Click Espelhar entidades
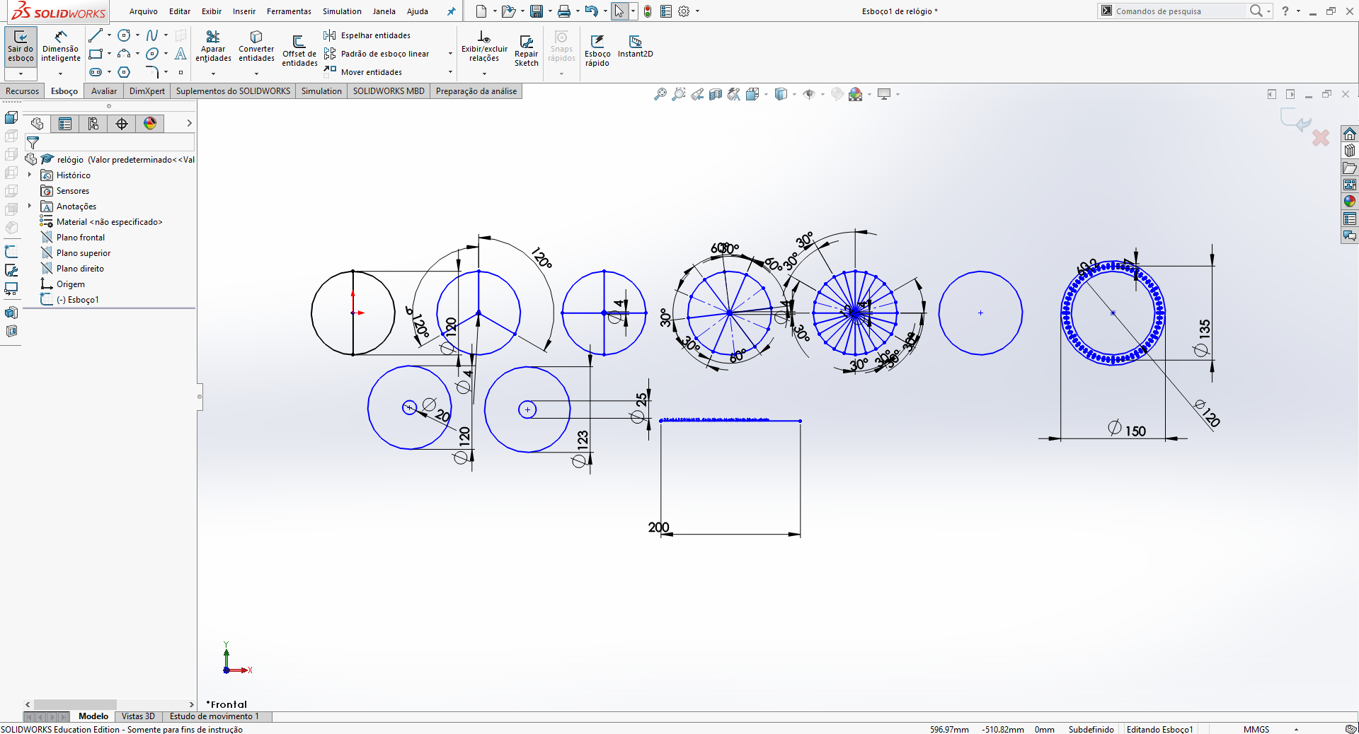Viewport: 1359px width, 734px height. pos(367,35)
